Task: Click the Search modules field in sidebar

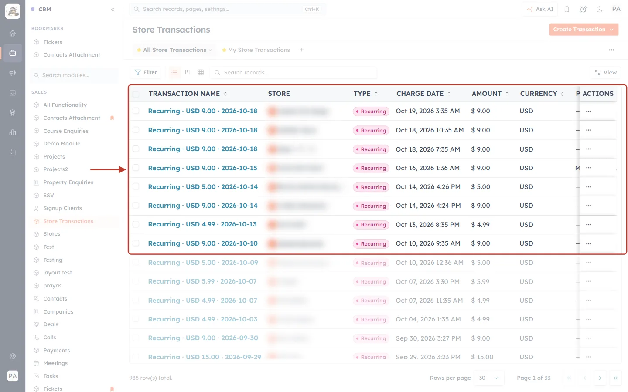Action: pyautogui.click(x=74, y=75)
